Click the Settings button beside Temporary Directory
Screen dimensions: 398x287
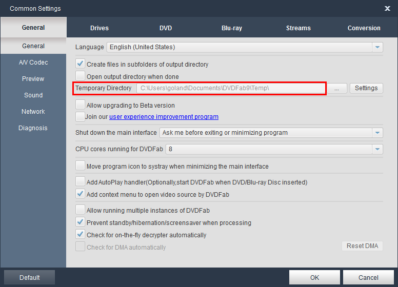[x=366, y=88]
